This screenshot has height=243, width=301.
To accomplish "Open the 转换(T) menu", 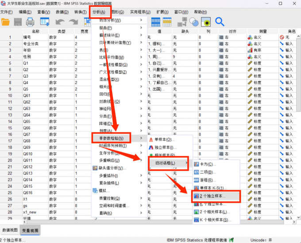I will tap(81, 12).
